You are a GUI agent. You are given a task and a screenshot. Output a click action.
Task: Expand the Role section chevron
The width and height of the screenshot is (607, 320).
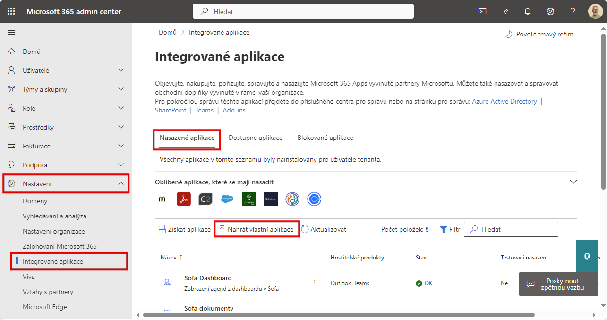[121, 108]
